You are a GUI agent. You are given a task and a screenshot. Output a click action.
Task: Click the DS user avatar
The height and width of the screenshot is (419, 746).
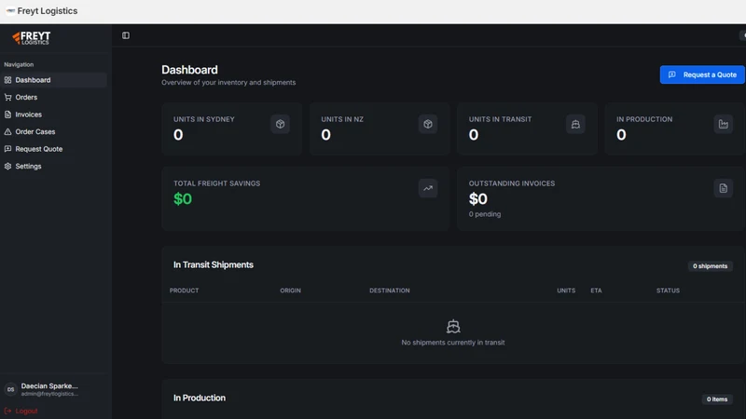10,389
